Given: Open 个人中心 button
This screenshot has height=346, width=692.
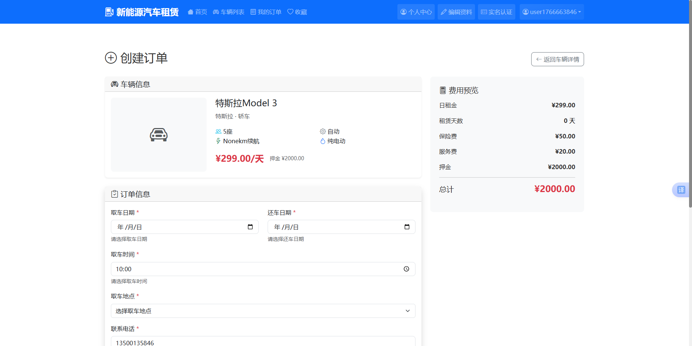Looking at the screenshot, I should click(416, 12).
